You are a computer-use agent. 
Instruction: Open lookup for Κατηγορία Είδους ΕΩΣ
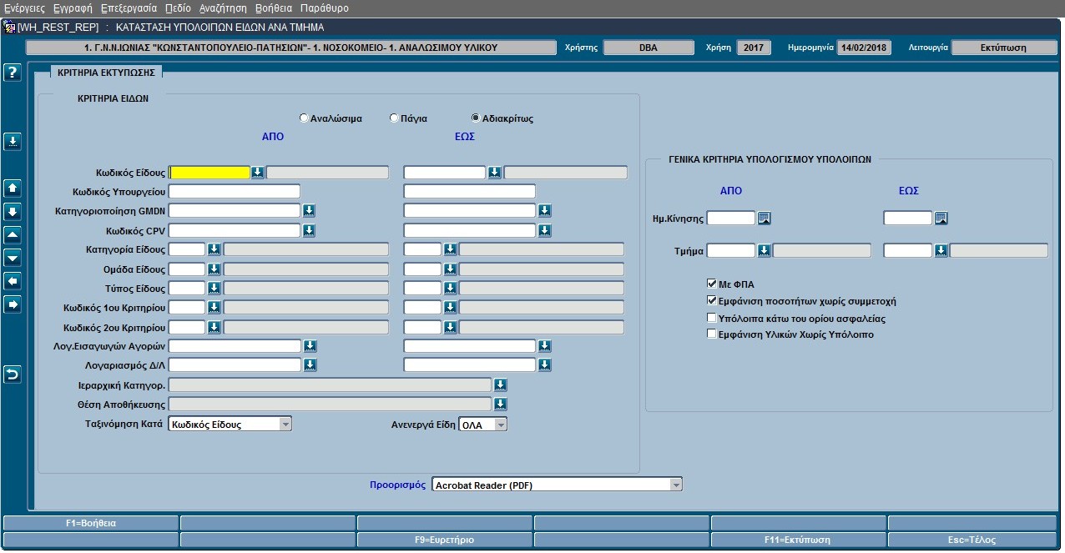click(450, 249)
